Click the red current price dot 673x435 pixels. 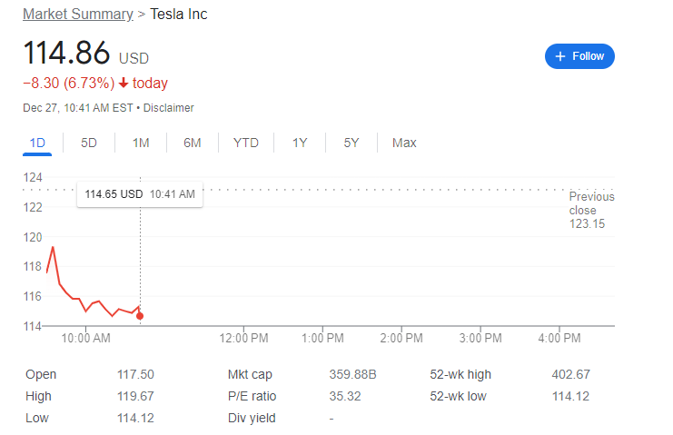(140, 316)
